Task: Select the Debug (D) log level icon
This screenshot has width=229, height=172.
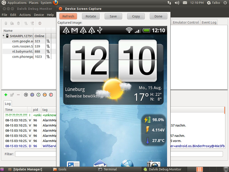Action: tap(32, 95)
